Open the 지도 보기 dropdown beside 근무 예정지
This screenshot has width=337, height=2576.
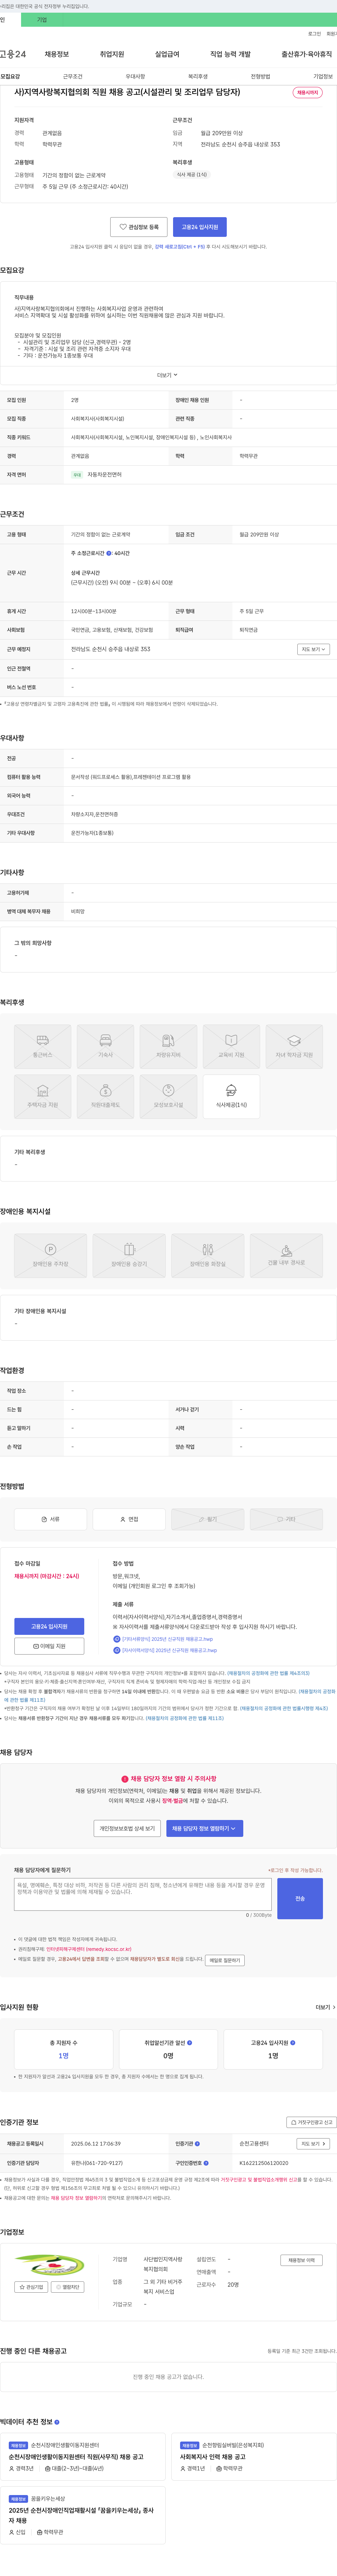click(x=313, y=649)
